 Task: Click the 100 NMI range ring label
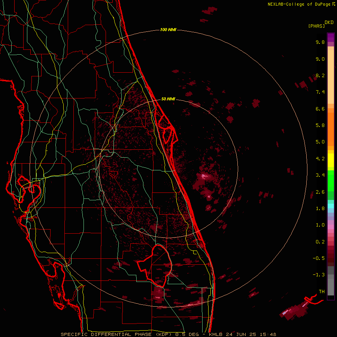click(x=168, y=30)
